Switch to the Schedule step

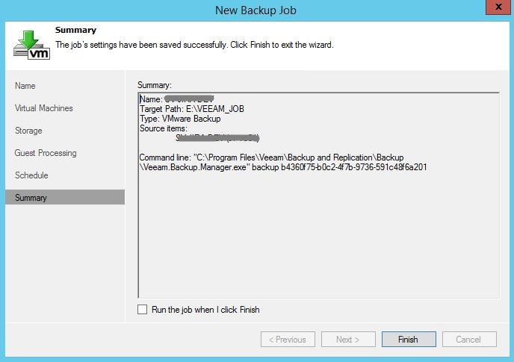click(31, 175)
